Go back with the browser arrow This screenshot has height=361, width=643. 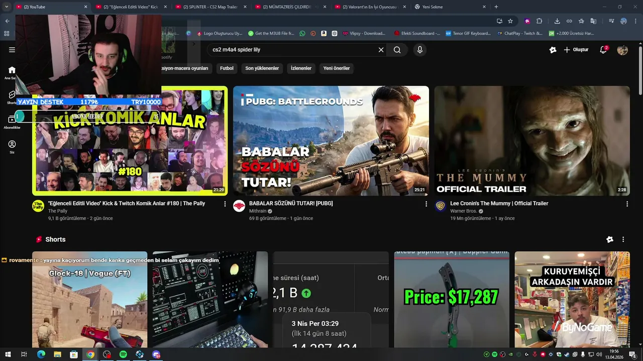point(7,21)
